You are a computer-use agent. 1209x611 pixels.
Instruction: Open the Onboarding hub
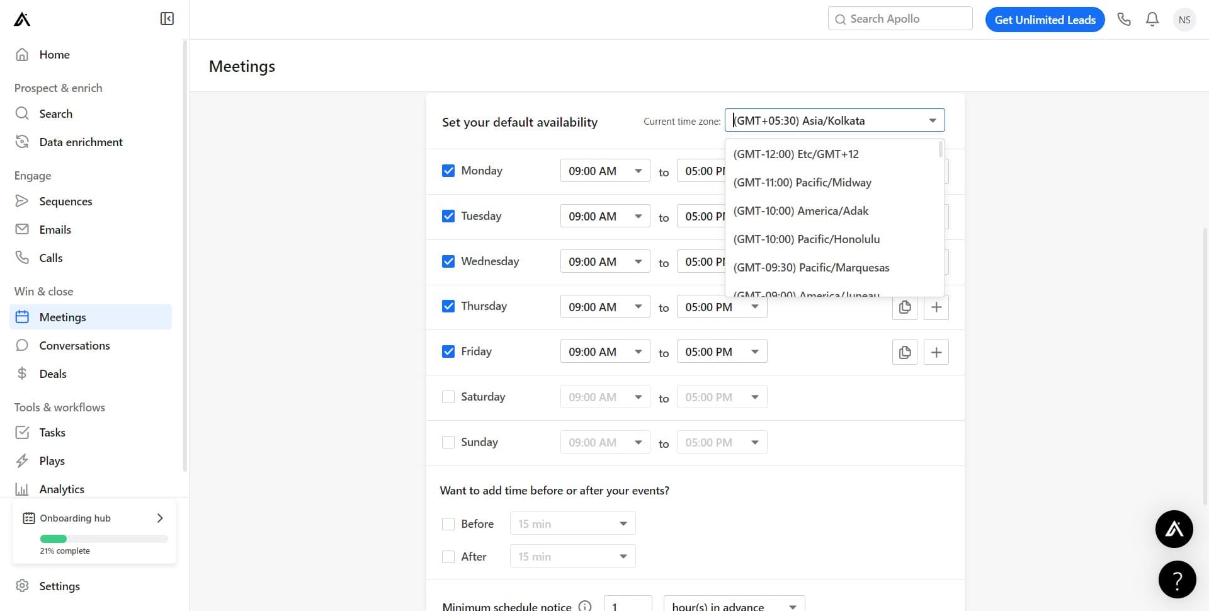tap(94, 518)
